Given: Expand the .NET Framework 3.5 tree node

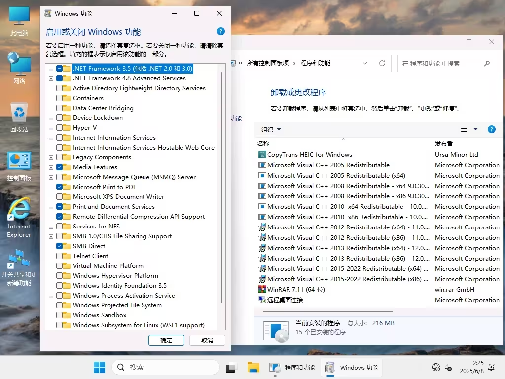Looking at the screenshot, I should click(x=51, y=69).
